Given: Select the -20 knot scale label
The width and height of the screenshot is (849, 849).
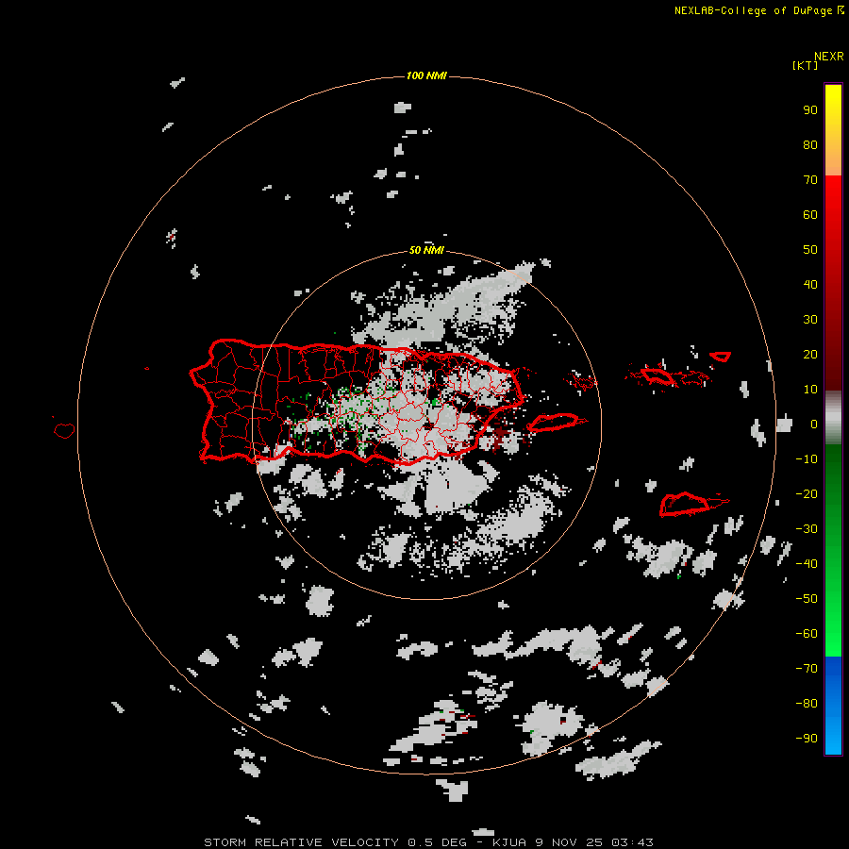Looking at the screenshot, I should [x=807, y=493].
